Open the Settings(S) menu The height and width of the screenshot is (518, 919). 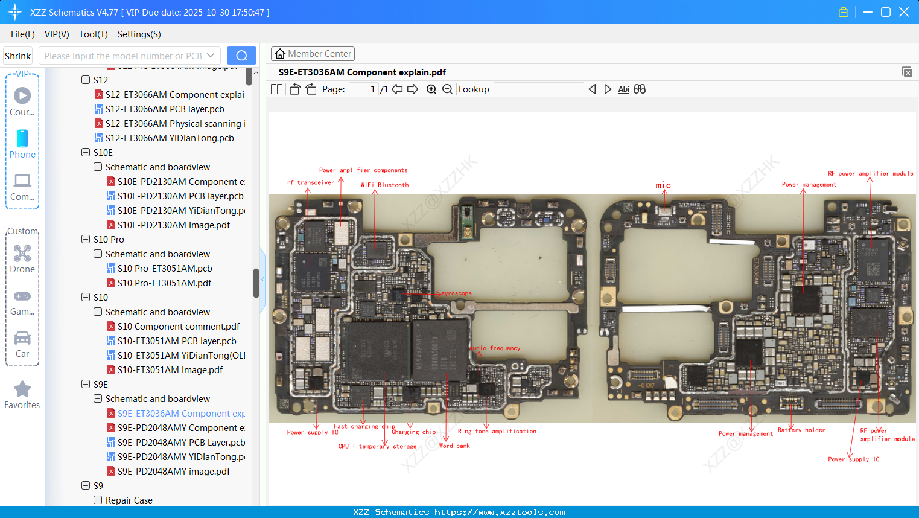(139, 34)
